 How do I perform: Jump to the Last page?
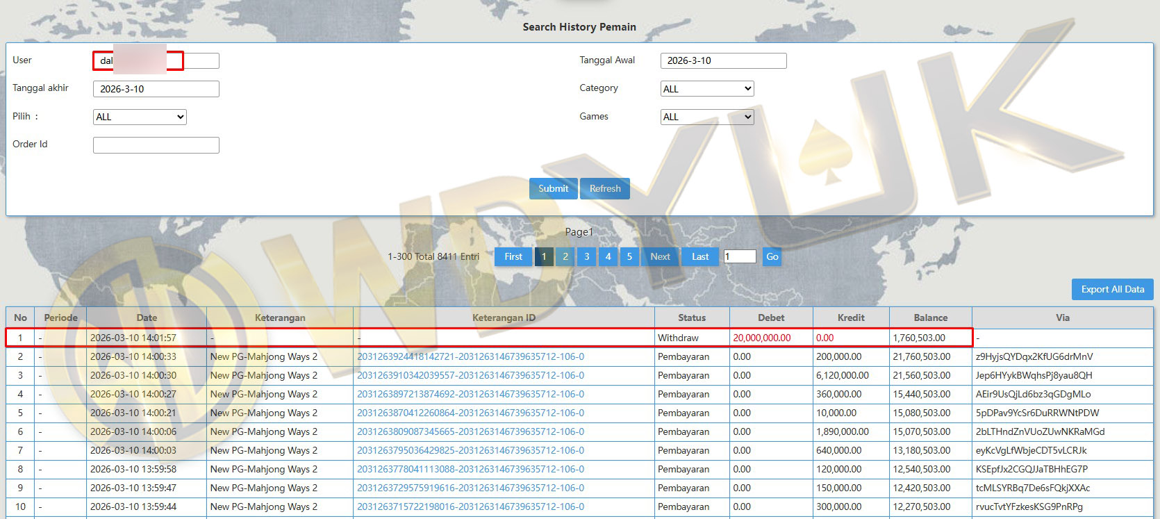point(700,256)
